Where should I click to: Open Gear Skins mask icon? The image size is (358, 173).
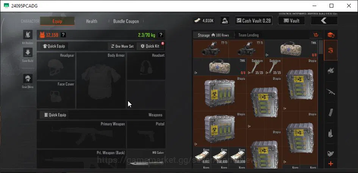(x=28, y=79)
